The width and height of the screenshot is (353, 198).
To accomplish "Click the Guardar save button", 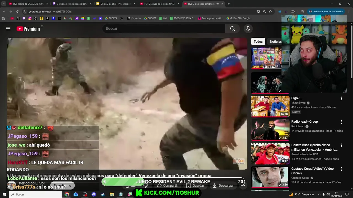I will [195, 186].
